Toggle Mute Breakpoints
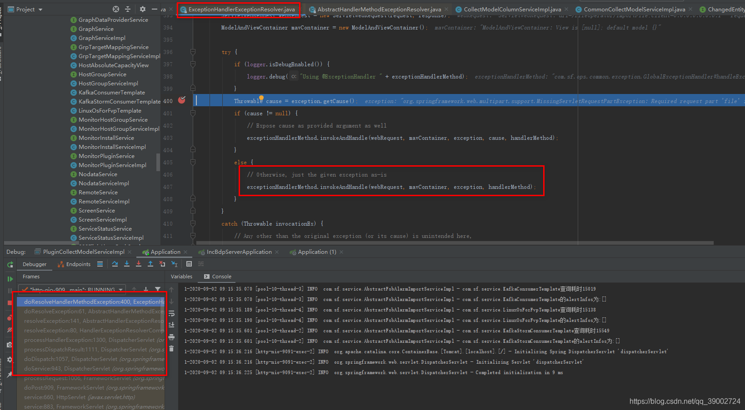The image size is (745, 410). 10,330
